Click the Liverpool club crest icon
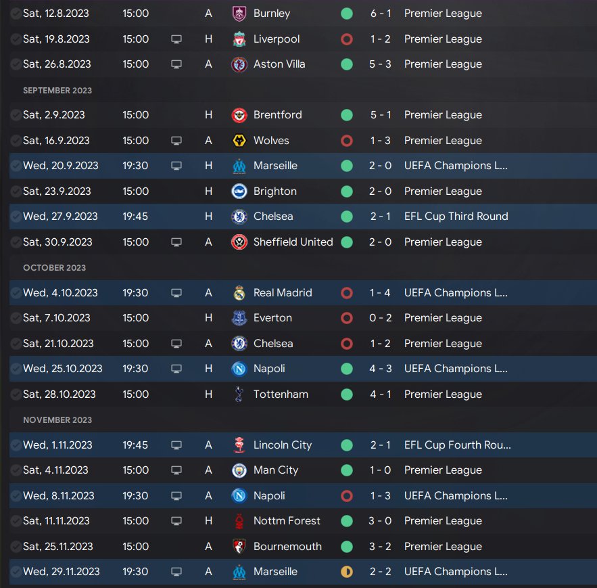Viewport: 597px width, 588px height. pyautogui.click(x=239, y=39)
